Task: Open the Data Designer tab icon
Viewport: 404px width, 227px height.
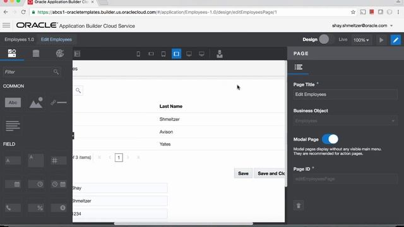Action: tap(36, 53)
